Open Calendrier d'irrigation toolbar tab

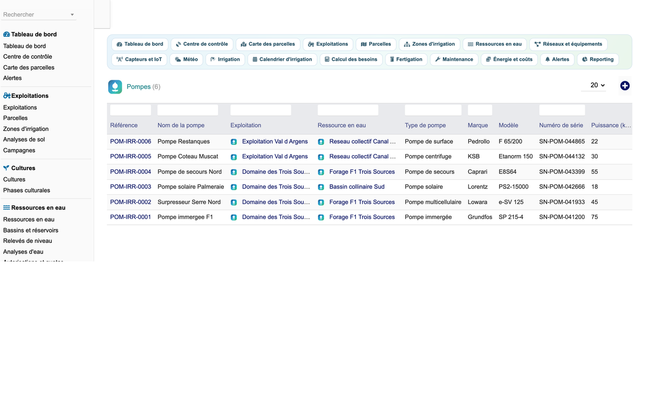point(282,59)
